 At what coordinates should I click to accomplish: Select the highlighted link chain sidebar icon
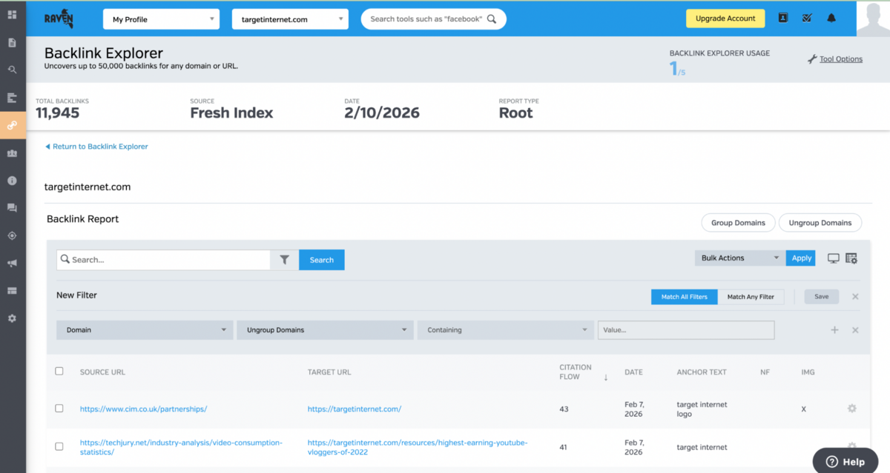tap(12, 125)
